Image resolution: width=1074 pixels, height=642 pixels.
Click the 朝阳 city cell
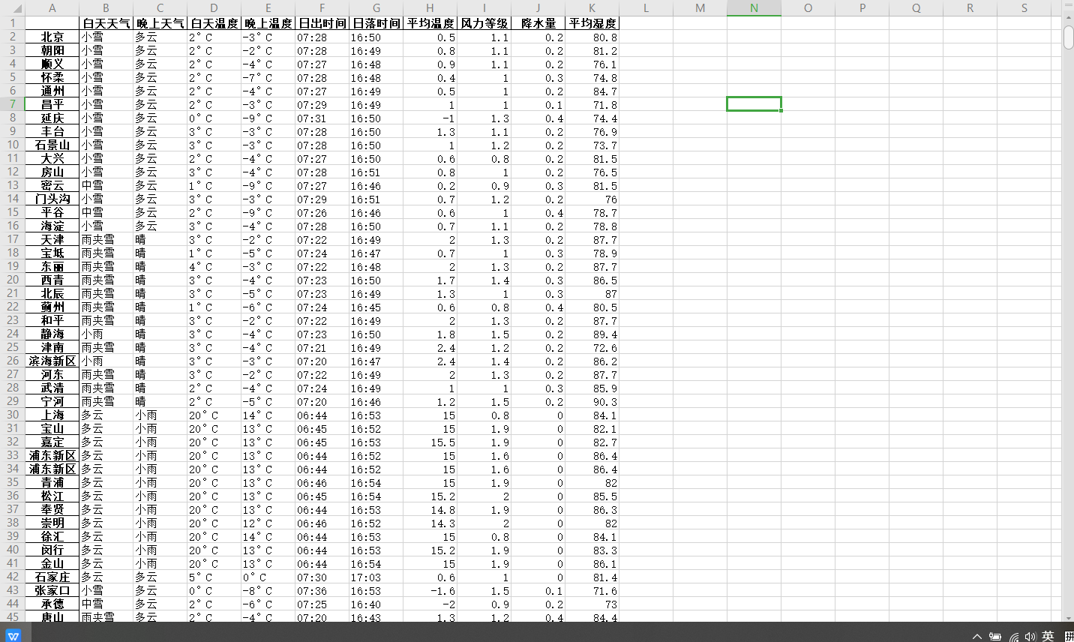click(52, 50)
